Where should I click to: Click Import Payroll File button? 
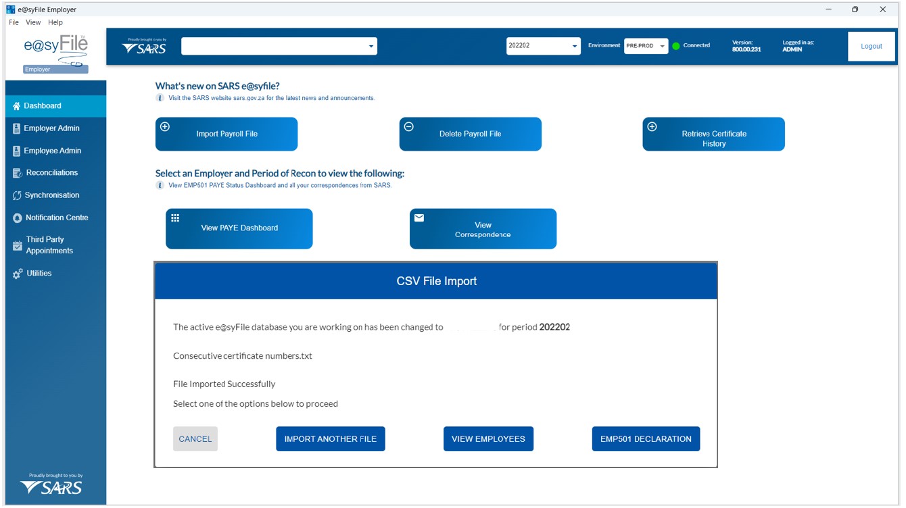(x=226, y=134)
